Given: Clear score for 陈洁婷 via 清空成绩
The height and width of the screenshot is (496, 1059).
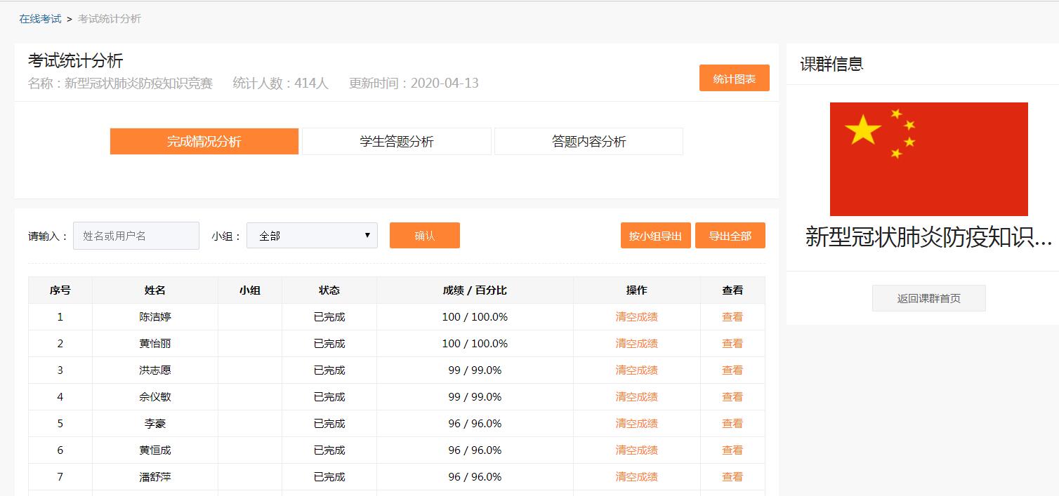Looking at the screenshot, I should click(x=636, y=317).
